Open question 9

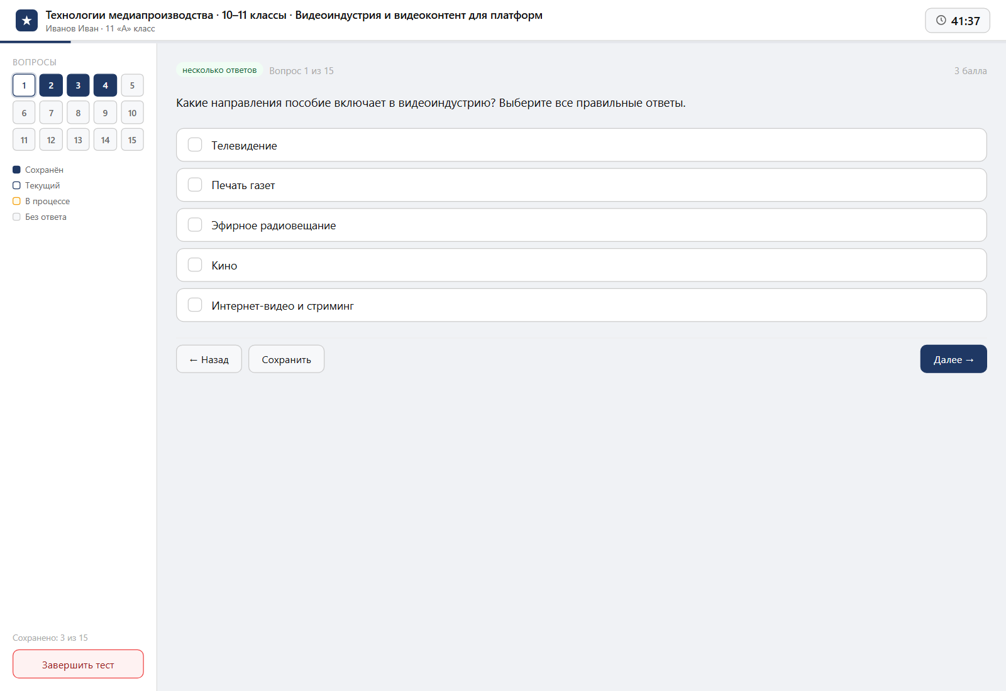(x=105, y=113)
